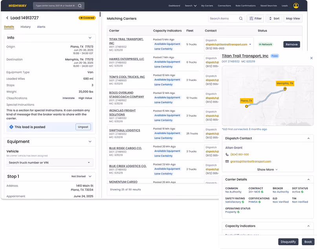Collapse the Carrier Details section
317x249 pixels.
coord(308,179)
